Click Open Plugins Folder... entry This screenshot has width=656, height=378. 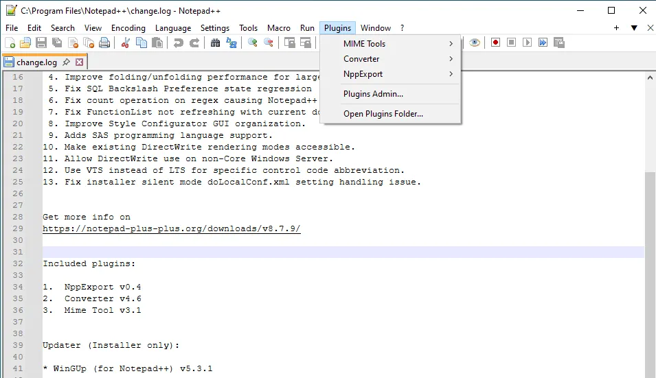pos(383,114)
